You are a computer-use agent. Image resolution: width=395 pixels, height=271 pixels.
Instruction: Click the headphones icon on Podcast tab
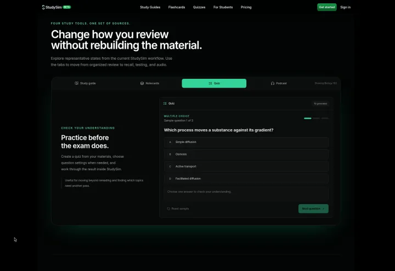tap(273, 83)
